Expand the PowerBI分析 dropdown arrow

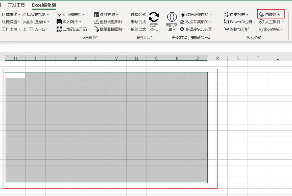tap(254, 22)
